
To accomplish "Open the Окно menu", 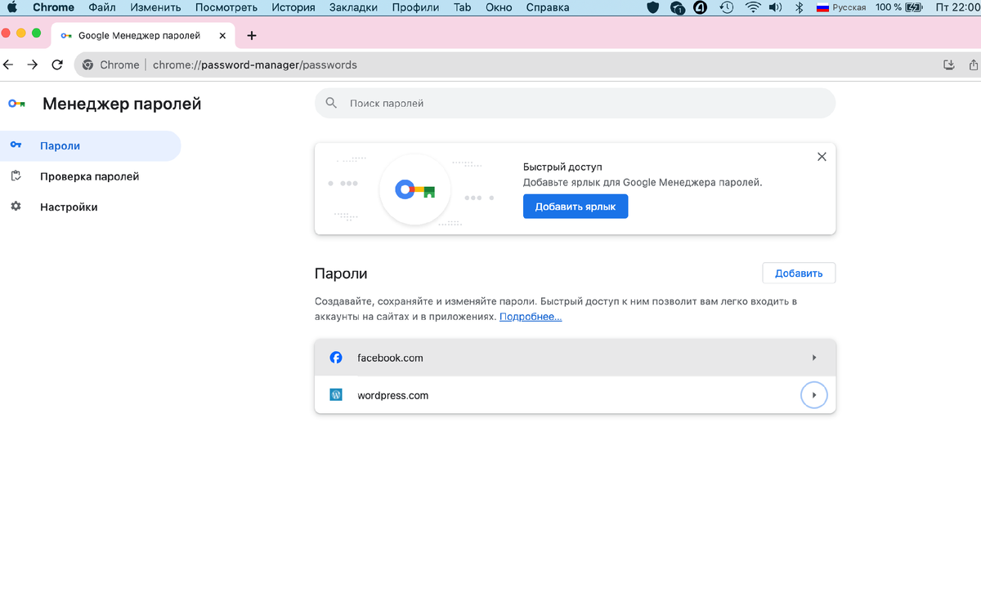I will (499, 7).
